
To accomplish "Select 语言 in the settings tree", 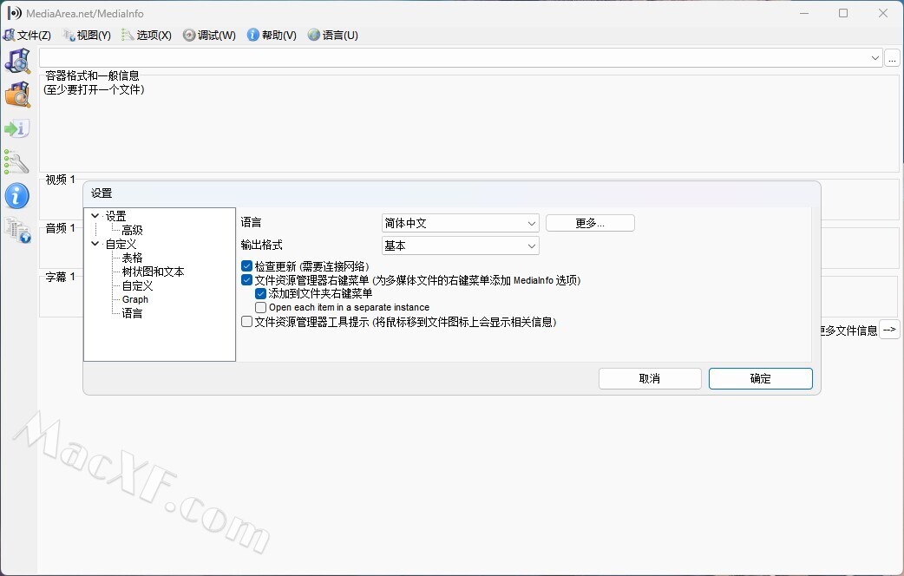I will point(132,314).
